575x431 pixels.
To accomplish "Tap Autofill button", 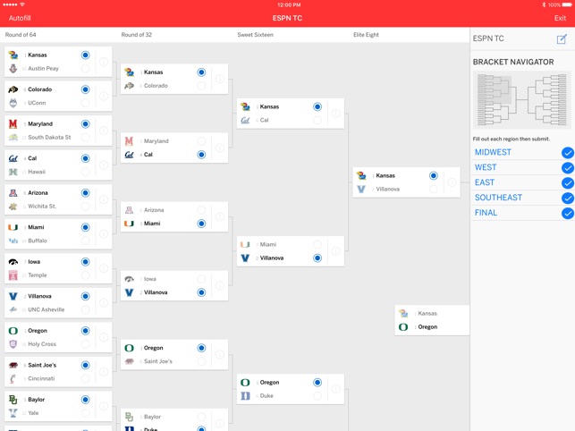I will click(x=20, y=18).
